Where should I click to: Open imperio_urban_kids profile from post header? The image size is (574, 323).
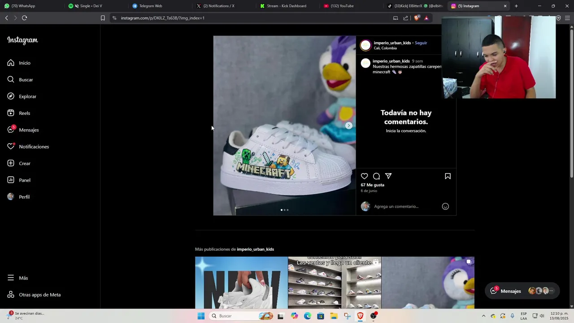click(x=392, y=43)
